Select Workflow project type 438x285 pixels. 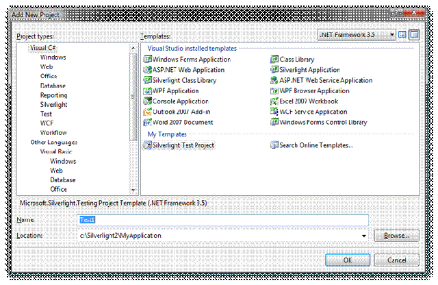tap(53, 133)
